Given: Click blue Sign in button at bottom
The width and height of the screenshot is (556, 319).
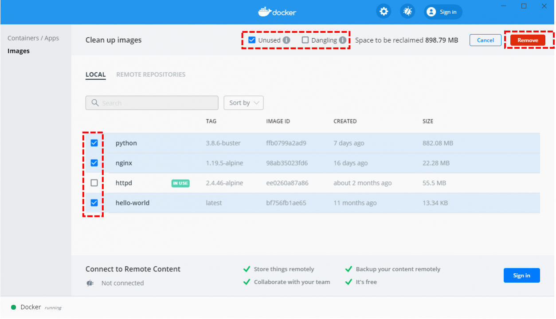Looking at the screenshot, I should [522, 276].
